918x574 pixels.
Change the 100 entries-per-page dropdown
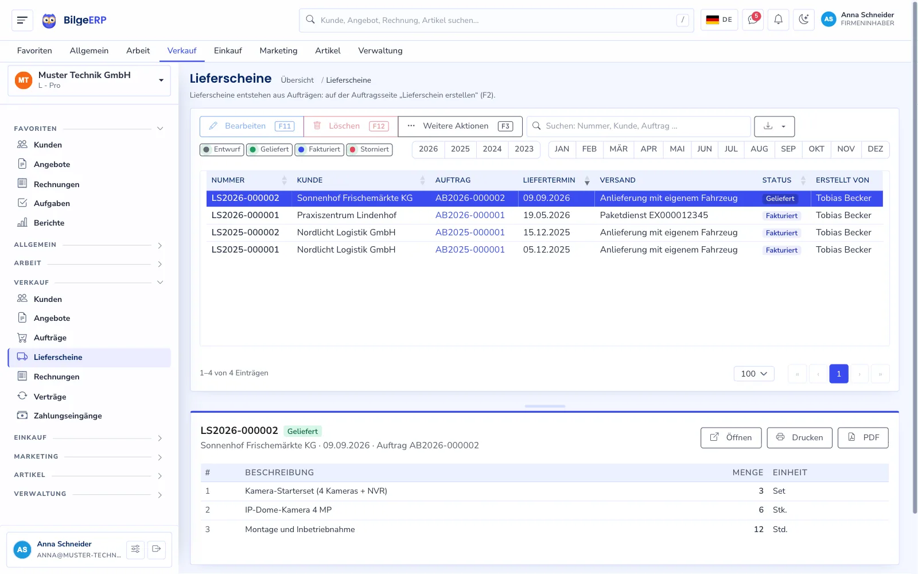point(754,374)
